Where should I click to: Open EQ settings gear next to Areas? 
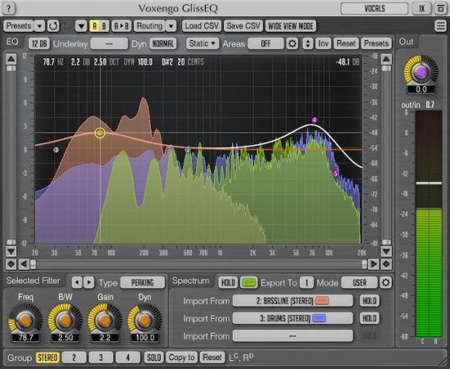click(x=292, y=43)
